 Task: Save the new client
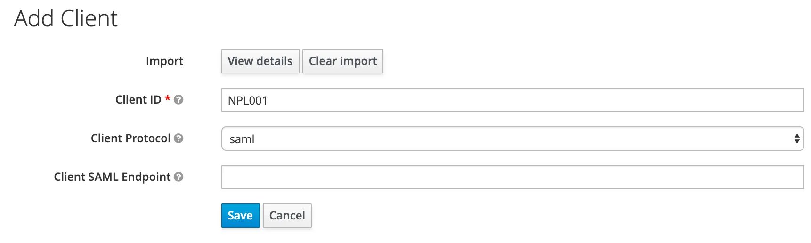240,216
